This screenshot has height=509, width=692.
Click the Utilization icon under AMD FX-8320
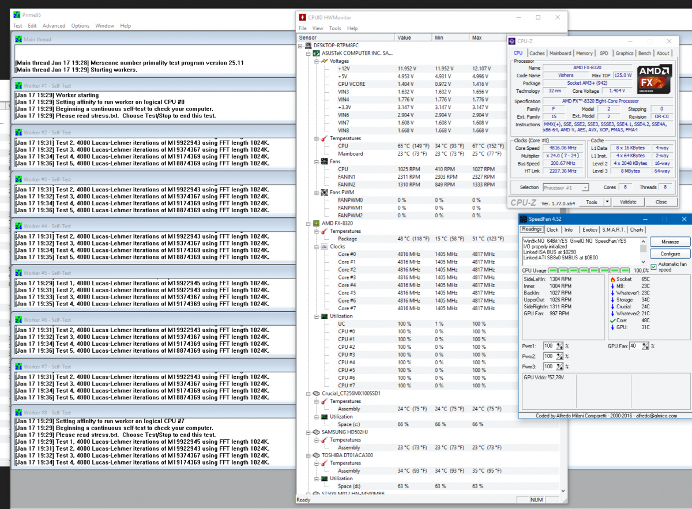(324, 316)
